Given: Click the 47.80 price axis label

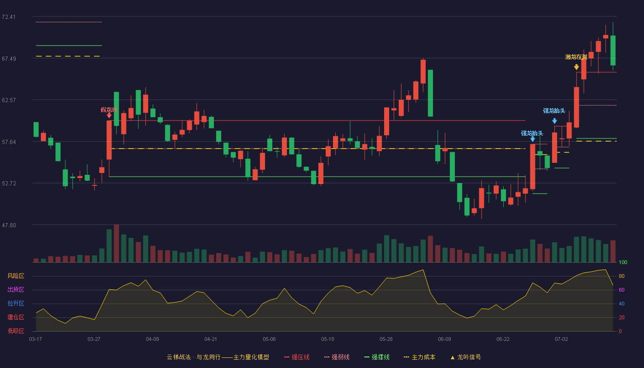Looking at the screenshot, I should tap(9, 225).
